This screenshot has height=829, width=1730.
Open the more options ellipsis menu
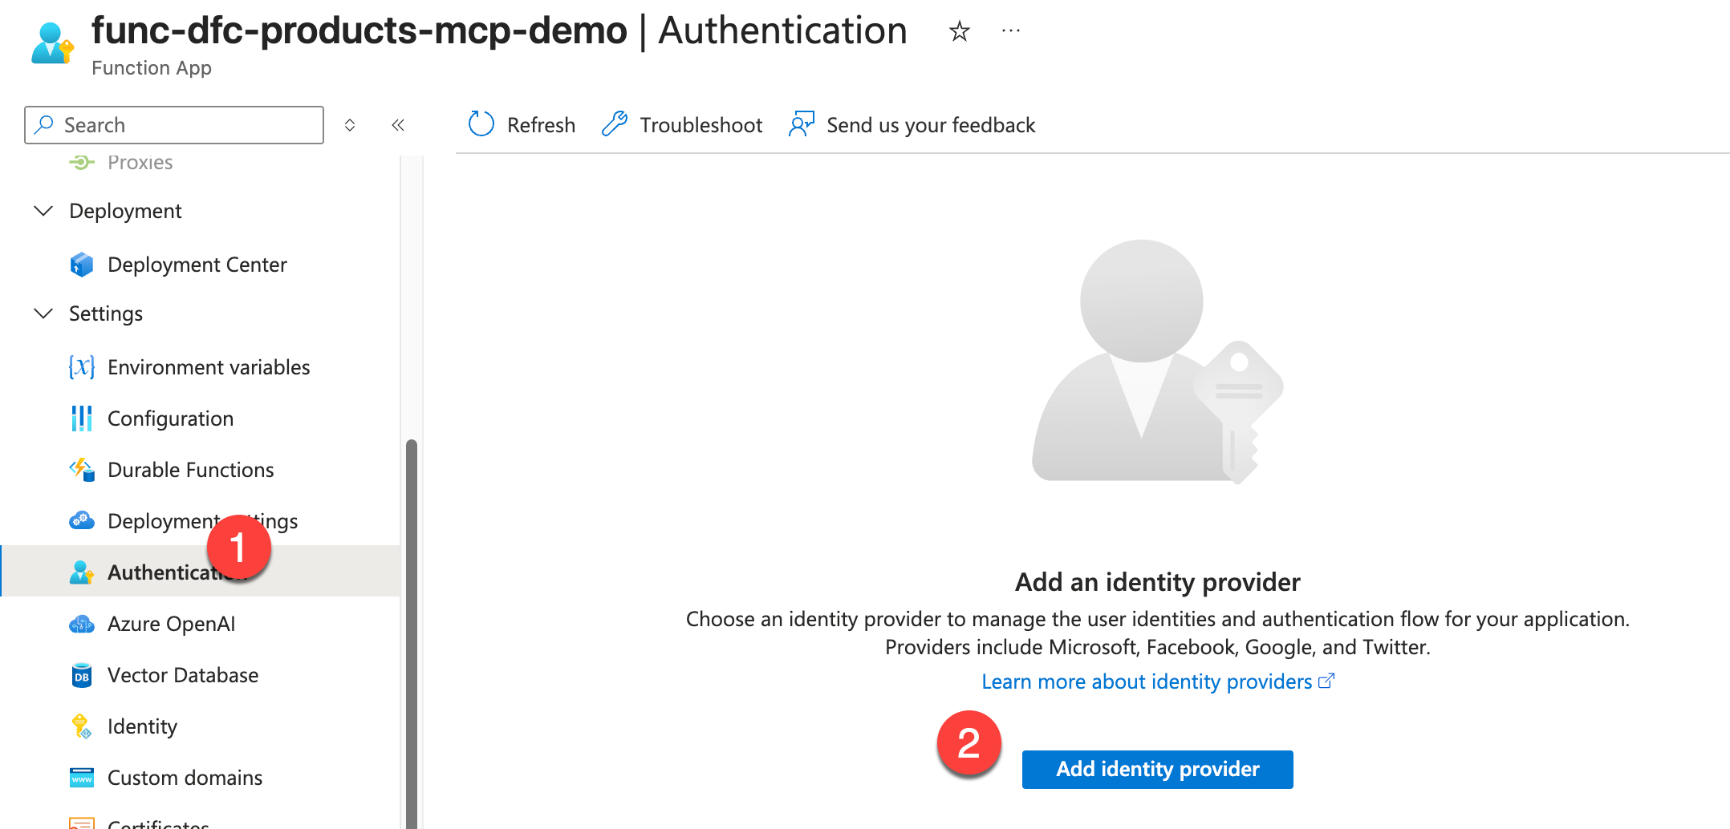[x=1011, y=31]
